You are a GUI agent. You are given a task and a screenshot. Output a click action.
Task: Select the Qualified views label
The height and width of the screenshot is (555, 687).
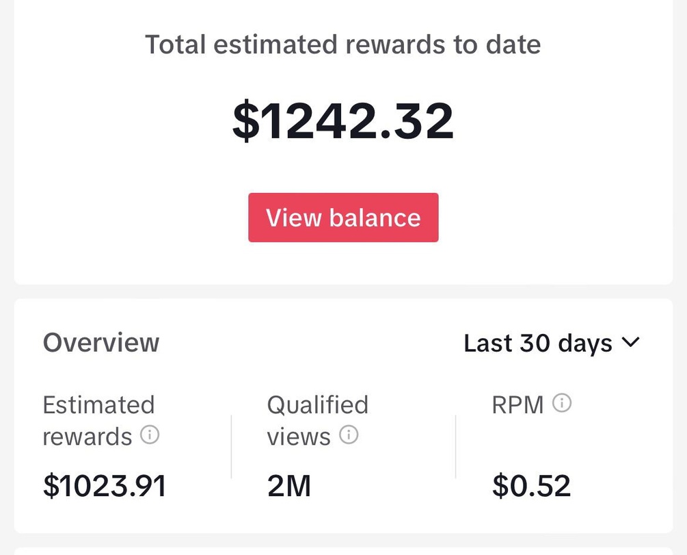[x=318, y=420]
